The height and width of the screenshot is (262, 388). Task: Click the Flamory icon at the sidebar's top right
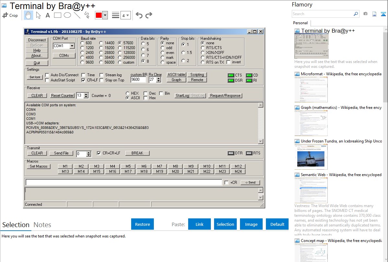coord(383,14)
